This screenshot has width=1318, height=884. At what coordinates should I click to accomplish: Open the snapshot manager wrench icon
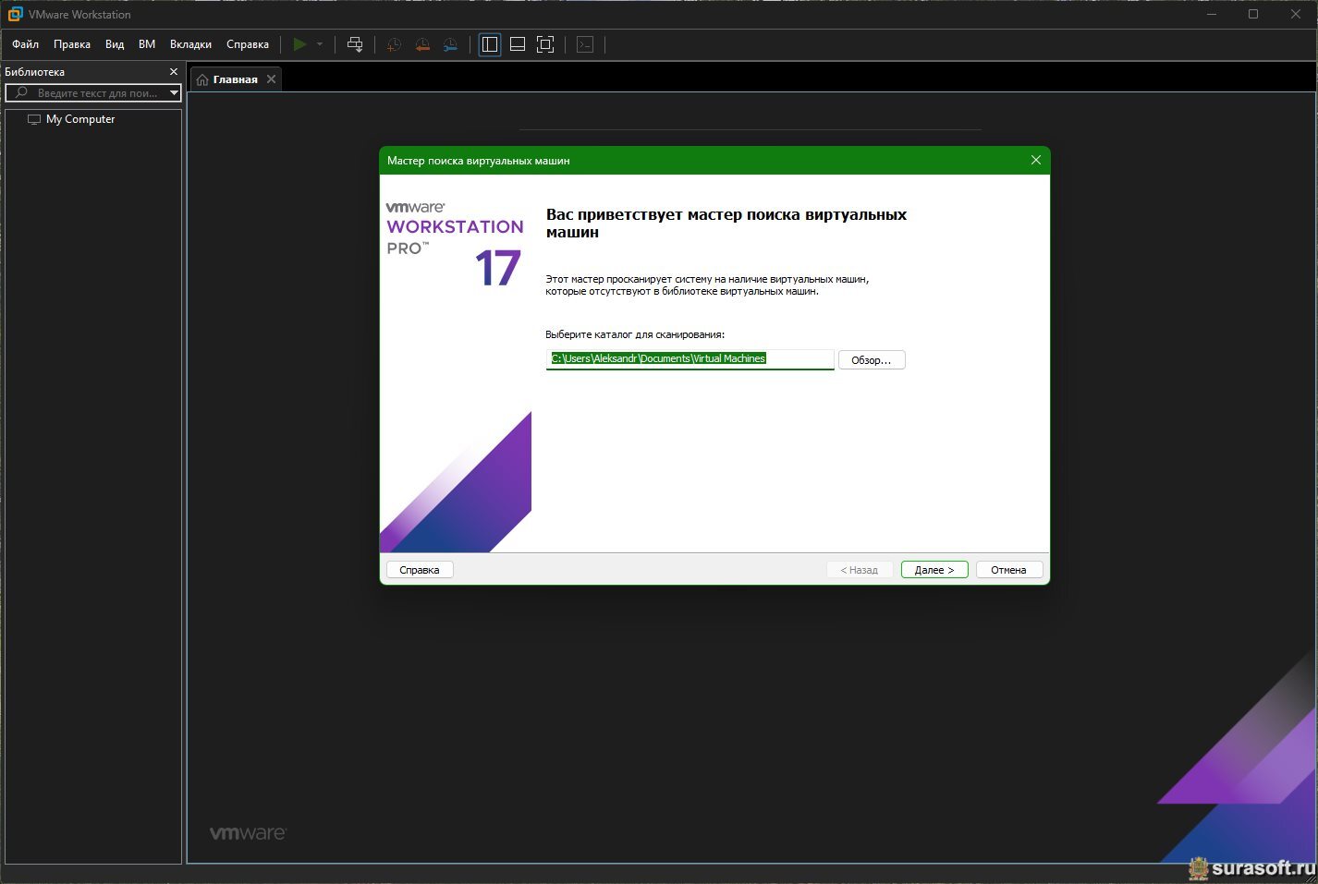point(450,44)
